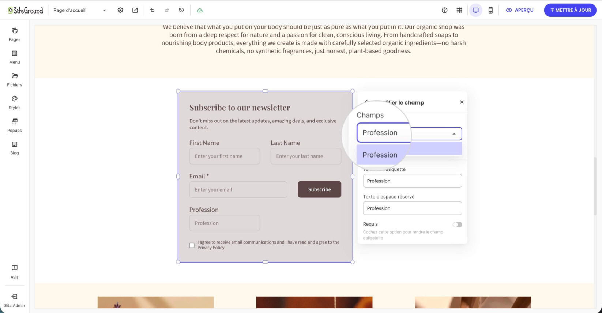The width and height of the screenshot is (602, 313).
Task: Open the Page d'accueil page dropdown
Action: coord(80,10)
